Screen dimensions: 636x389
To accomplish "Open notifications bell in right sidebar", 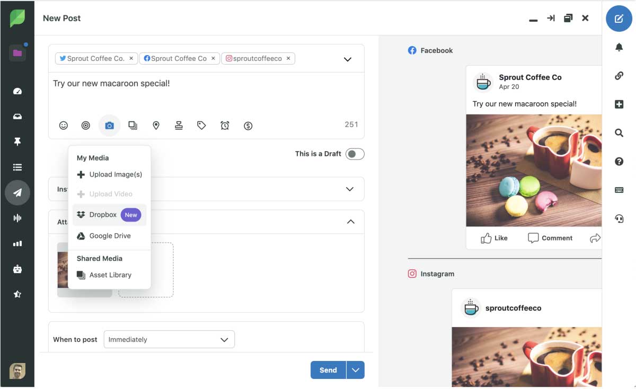I will (619, 48).
